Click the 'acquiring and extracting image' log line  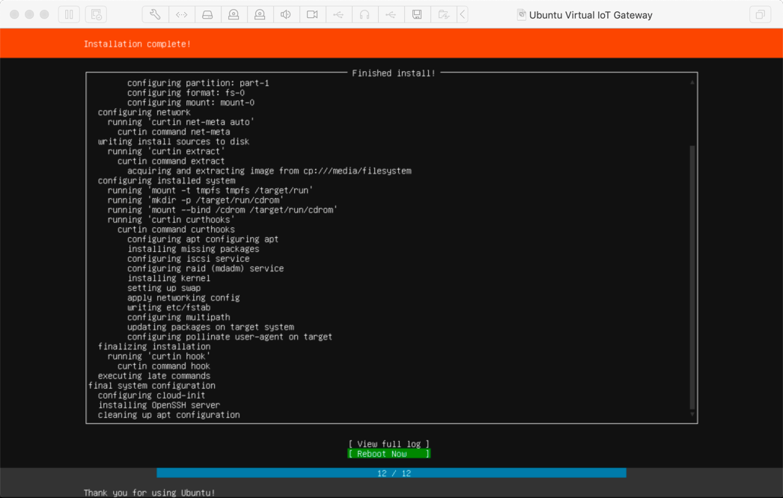click(269, 170)
